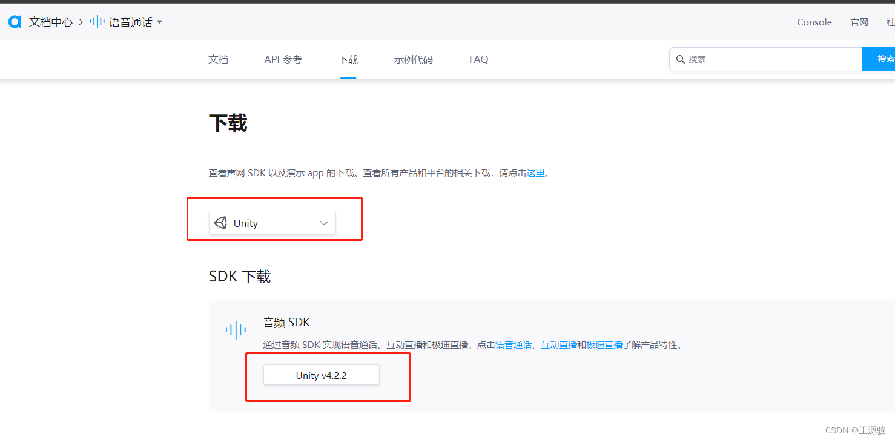Click the voice waveform icon beside 语音通话
Image resolution: width=895 pixels, height=440 pixels.
point(97,22)
